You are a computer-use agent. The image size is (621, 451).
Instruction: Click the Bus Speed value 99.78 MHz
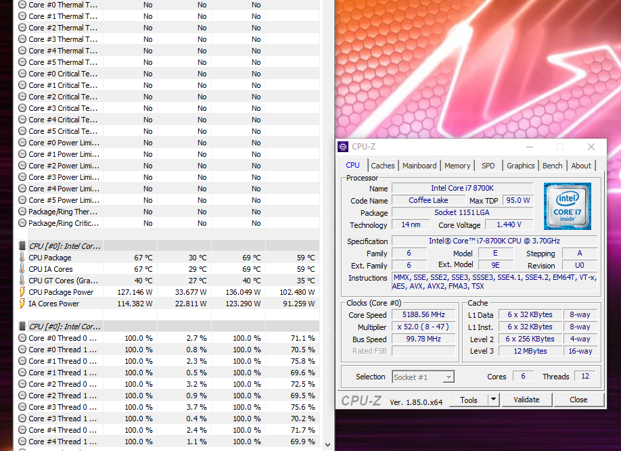click(x=423, y=339)
